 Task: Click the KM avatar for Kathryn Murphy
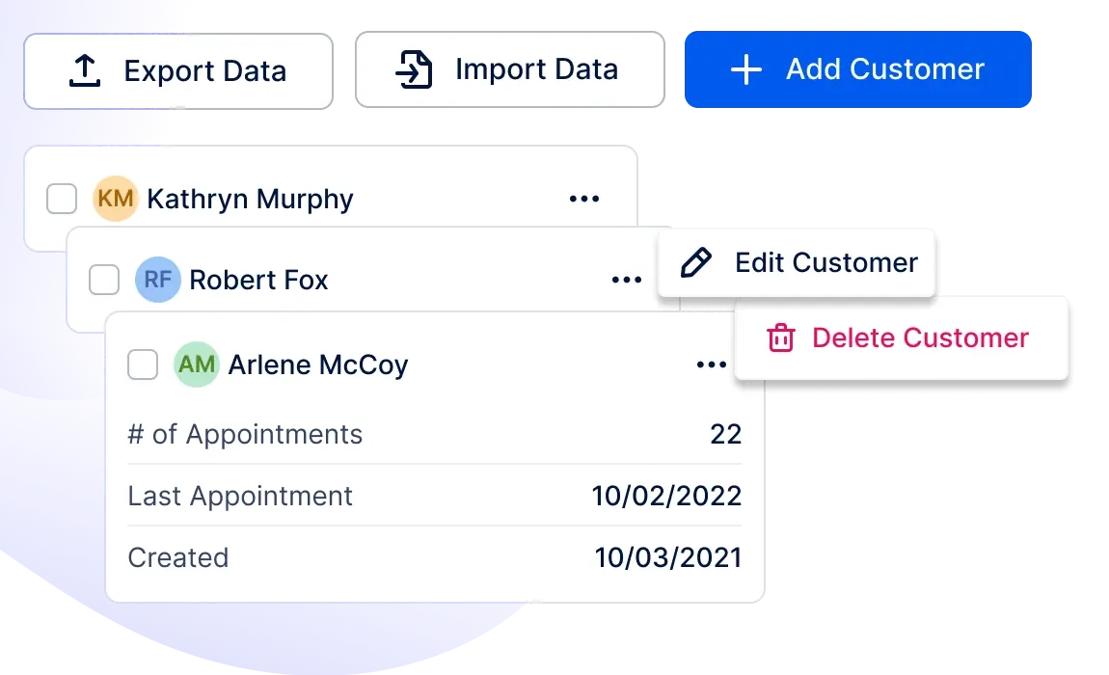(116, 198)
